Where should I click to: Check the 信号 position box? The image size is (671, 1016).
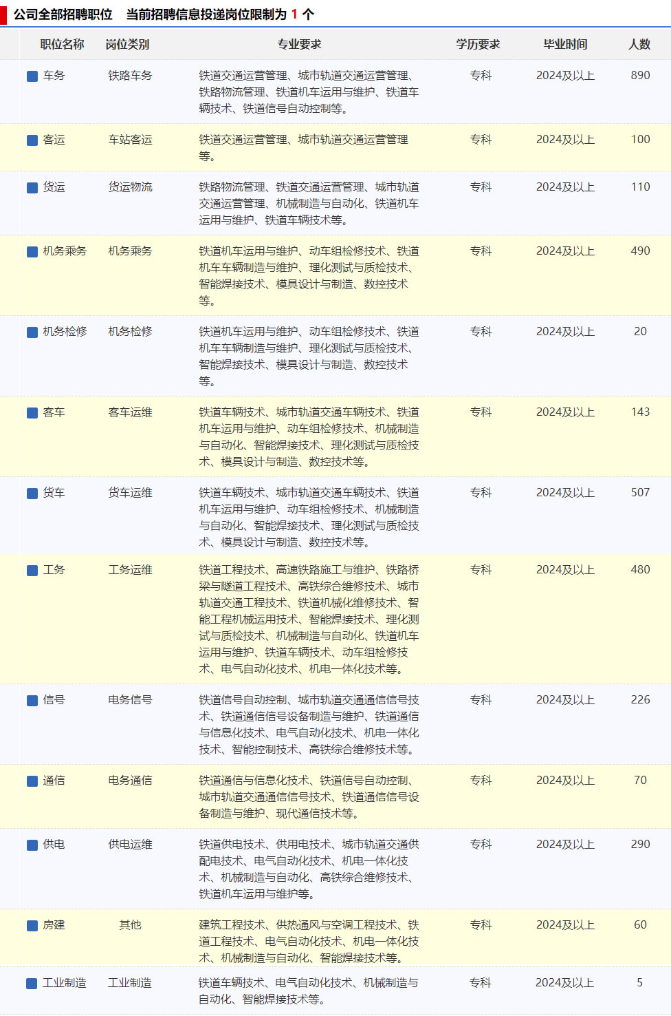(x=32, y=700)
